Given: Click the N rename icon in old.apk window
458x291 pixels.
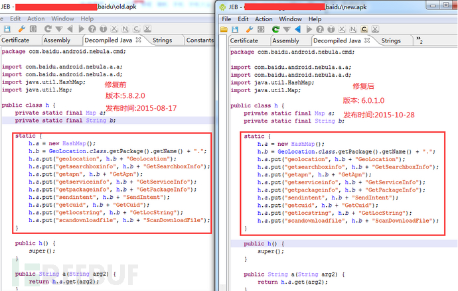Looking at the screenshot, I should click(x=125, y=29).
